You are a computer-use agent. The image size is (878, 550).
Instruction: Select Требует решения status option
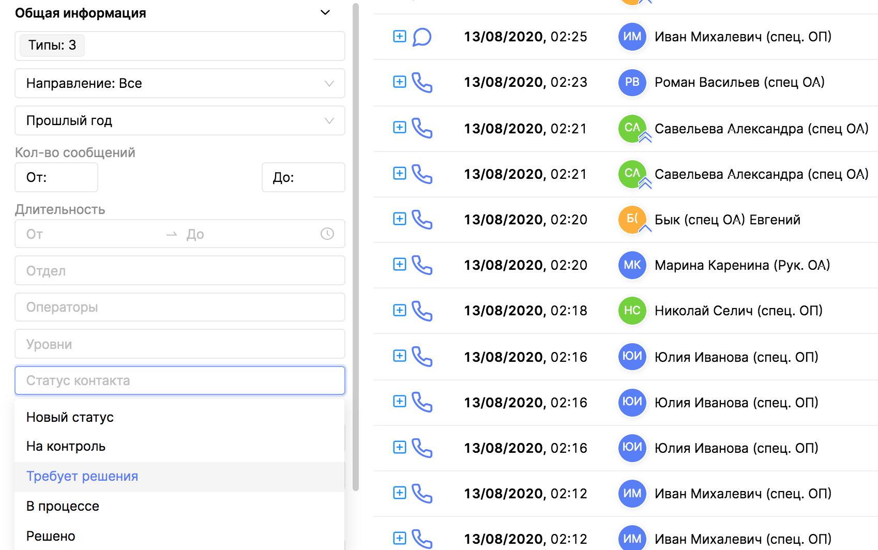coord(82,476)
